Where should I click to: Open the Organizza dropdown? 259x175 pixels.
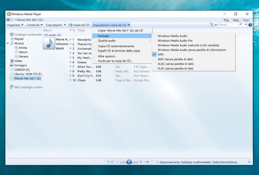[15, 25]
